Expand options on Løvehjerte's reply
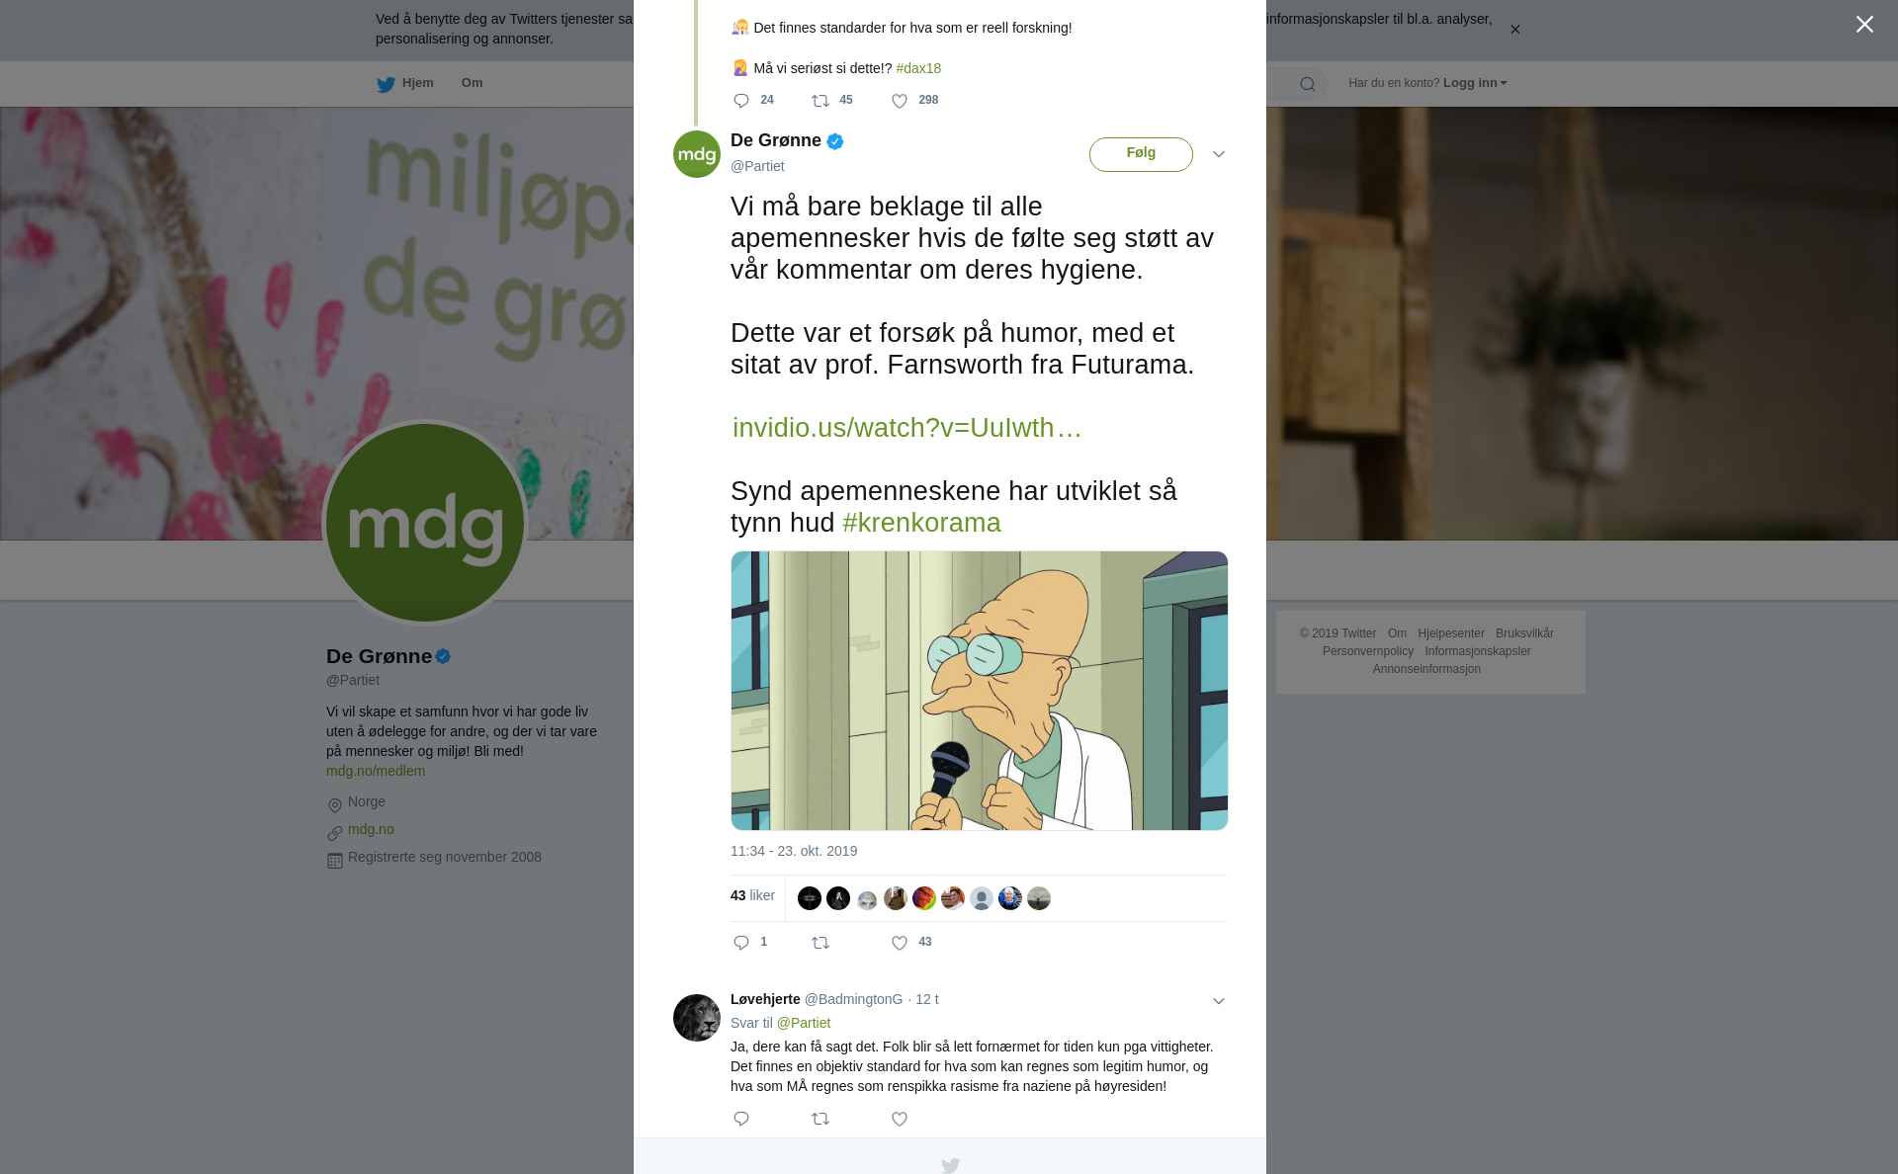The height and width of the screenshot is (1174, 1898). click(1219, 1001)
